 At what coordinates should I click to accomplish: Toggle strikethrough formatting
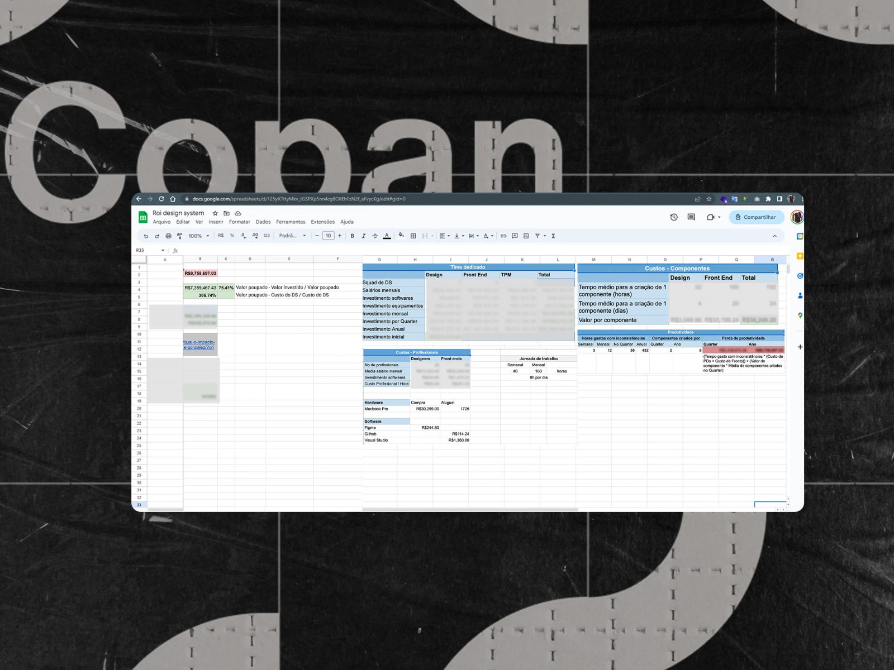pyautogui.click(x=375, y=236)
